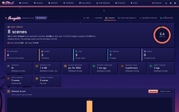Click 'Click a year to see its months' hint

[22, 95]
